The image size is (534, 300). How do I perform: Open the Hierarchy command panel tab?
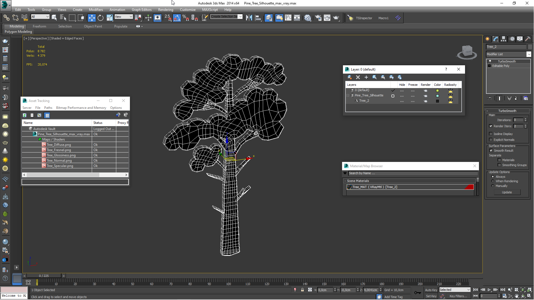503,39
